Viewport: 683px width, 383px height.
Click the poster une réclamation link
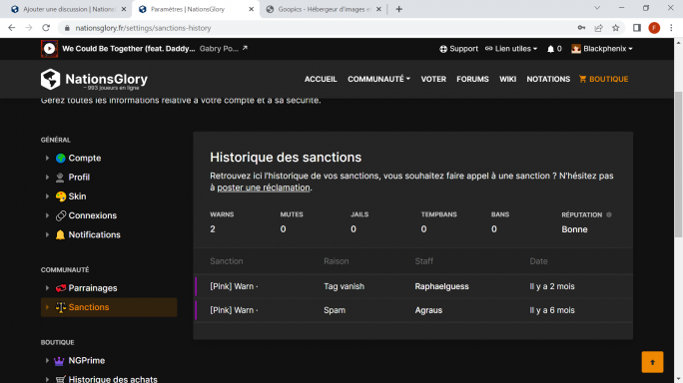(x=264, y=188)
